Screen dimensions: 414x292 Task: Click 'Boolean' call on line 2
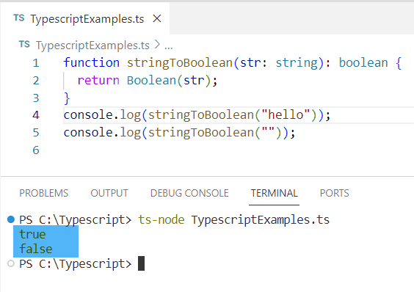pos(151,81)
